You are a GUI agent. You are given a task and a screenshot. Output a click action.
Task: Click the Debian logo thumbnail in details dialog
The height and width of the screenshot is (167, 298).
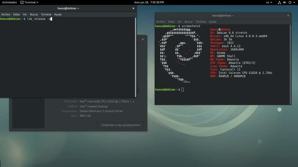(28, 113)
